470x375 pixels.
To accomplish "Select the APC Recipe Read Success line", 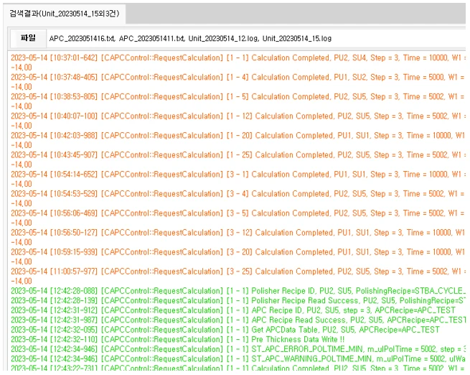I will (x=238, y=320).
